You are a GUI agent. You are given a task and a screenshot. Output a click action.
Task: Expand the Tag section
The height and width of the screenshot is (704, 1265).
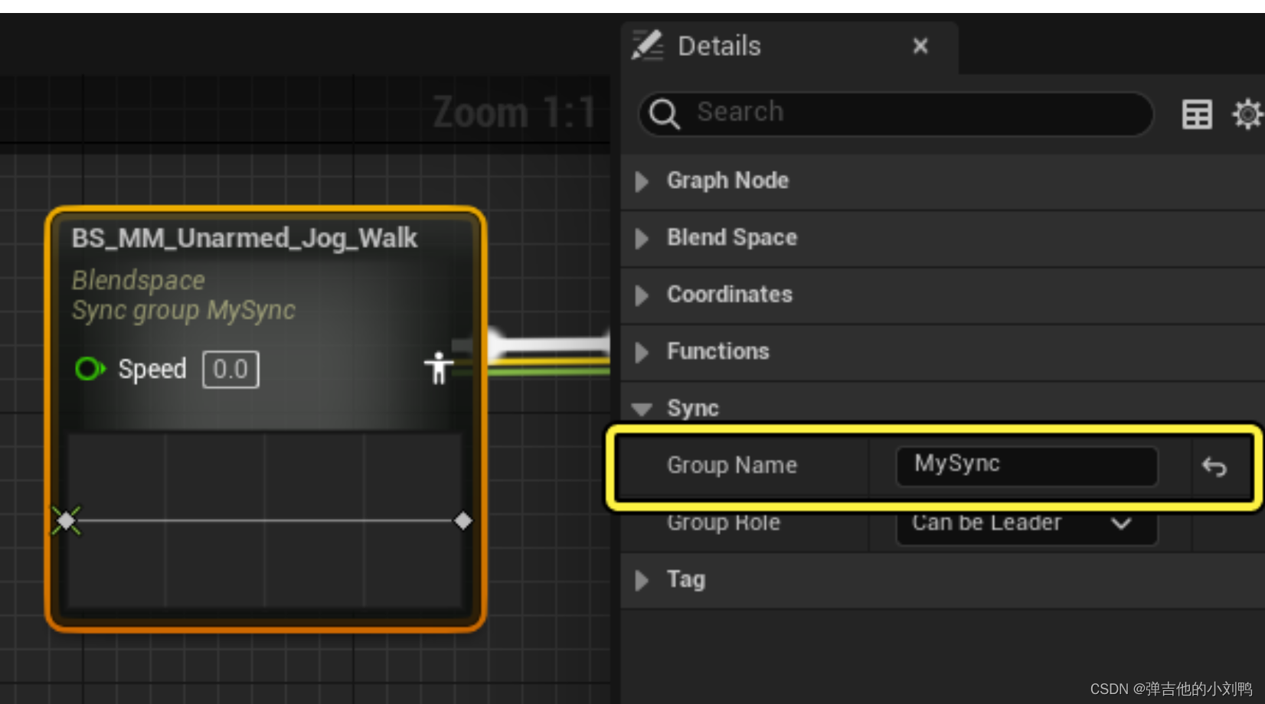coord(642,580)
